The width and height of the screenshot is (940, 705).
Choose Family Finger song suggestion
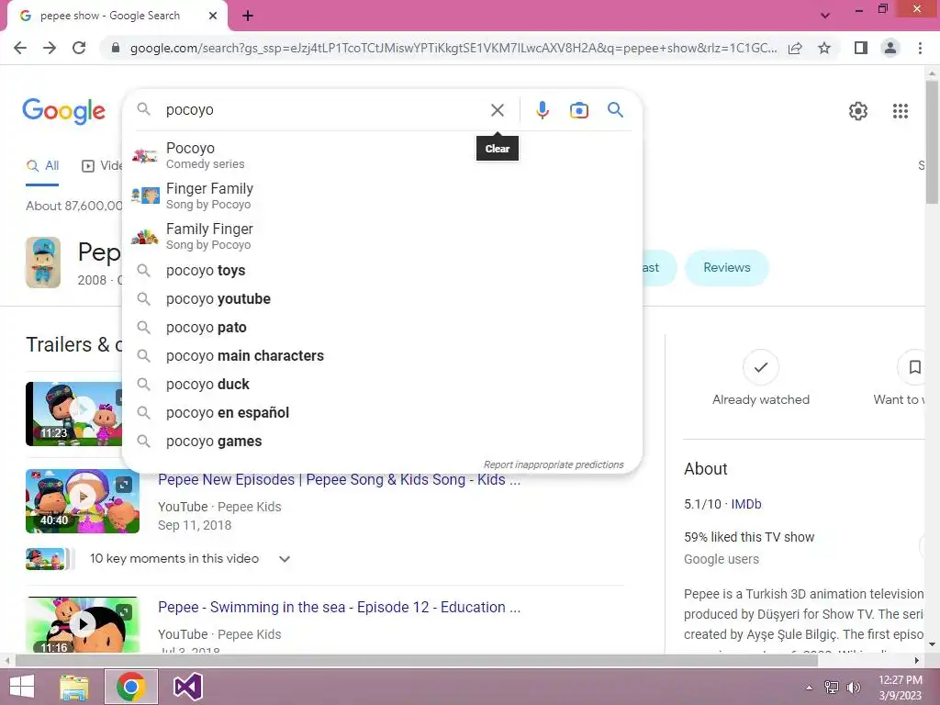[x=382, y=236]
